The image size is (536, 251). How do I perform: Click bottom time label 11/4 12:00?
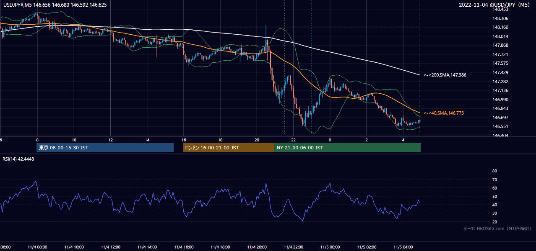(x=110, y=247)
